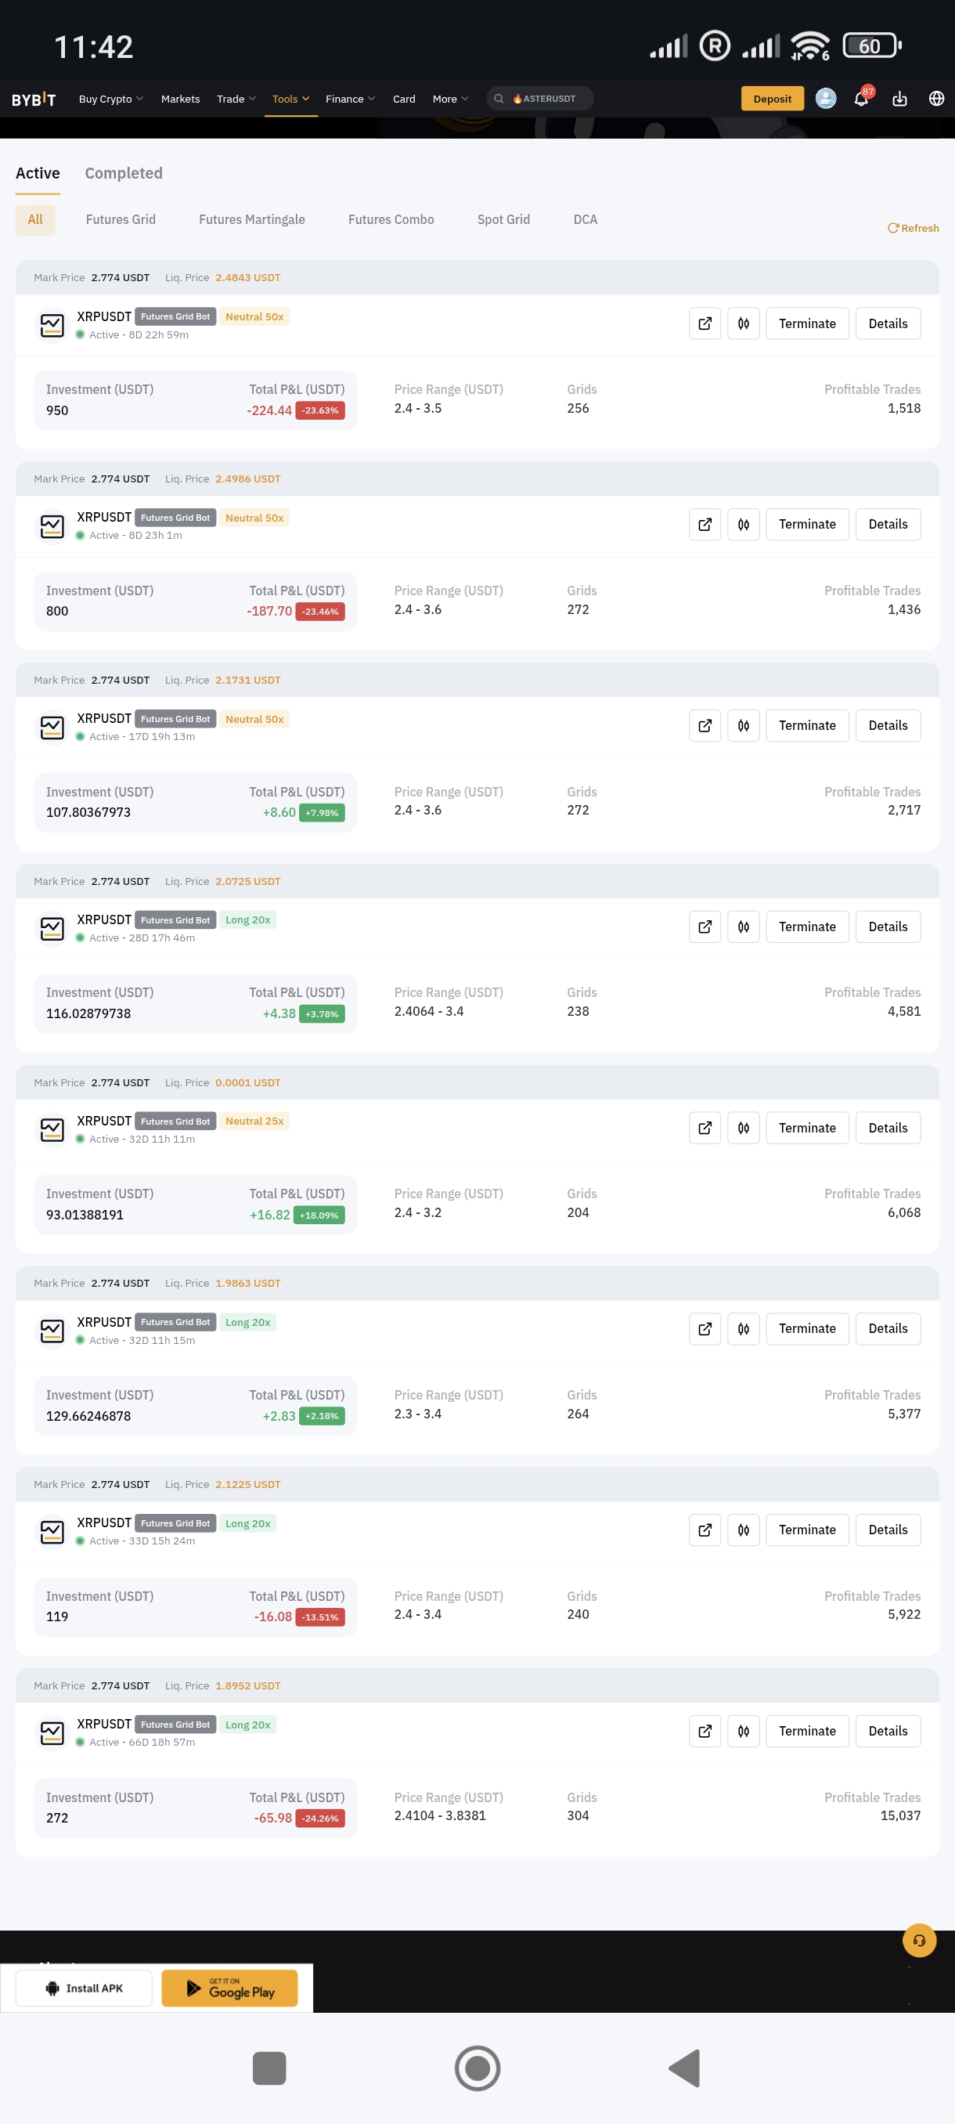Open the More dropdown menu

click(450, 99)
